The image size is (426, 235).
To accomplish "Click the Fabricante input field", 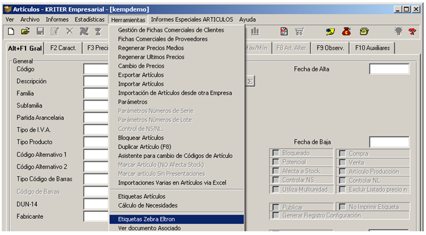I will point(96,216).
